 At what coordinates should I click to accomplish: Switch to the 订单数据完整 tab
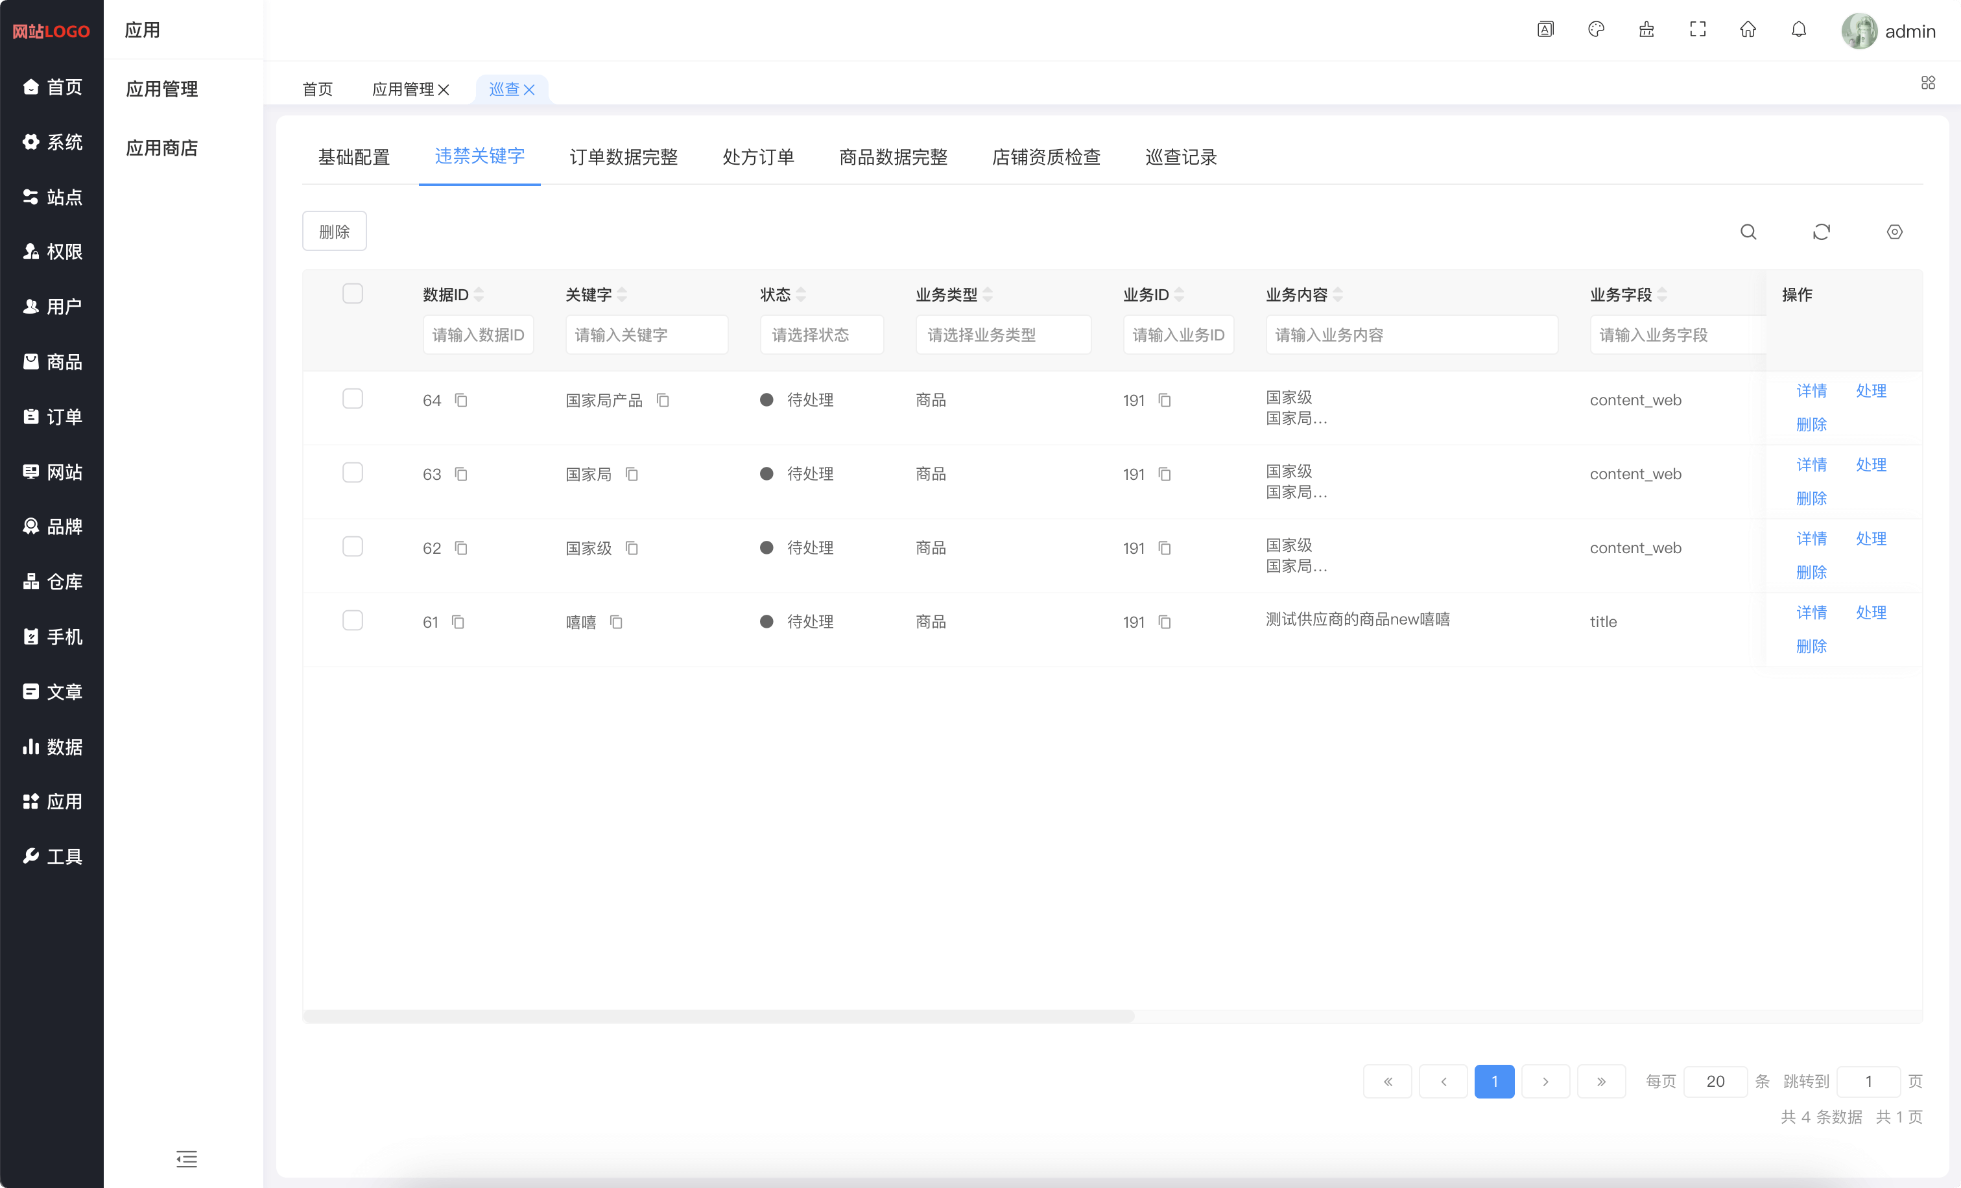[x=623, y=157]
